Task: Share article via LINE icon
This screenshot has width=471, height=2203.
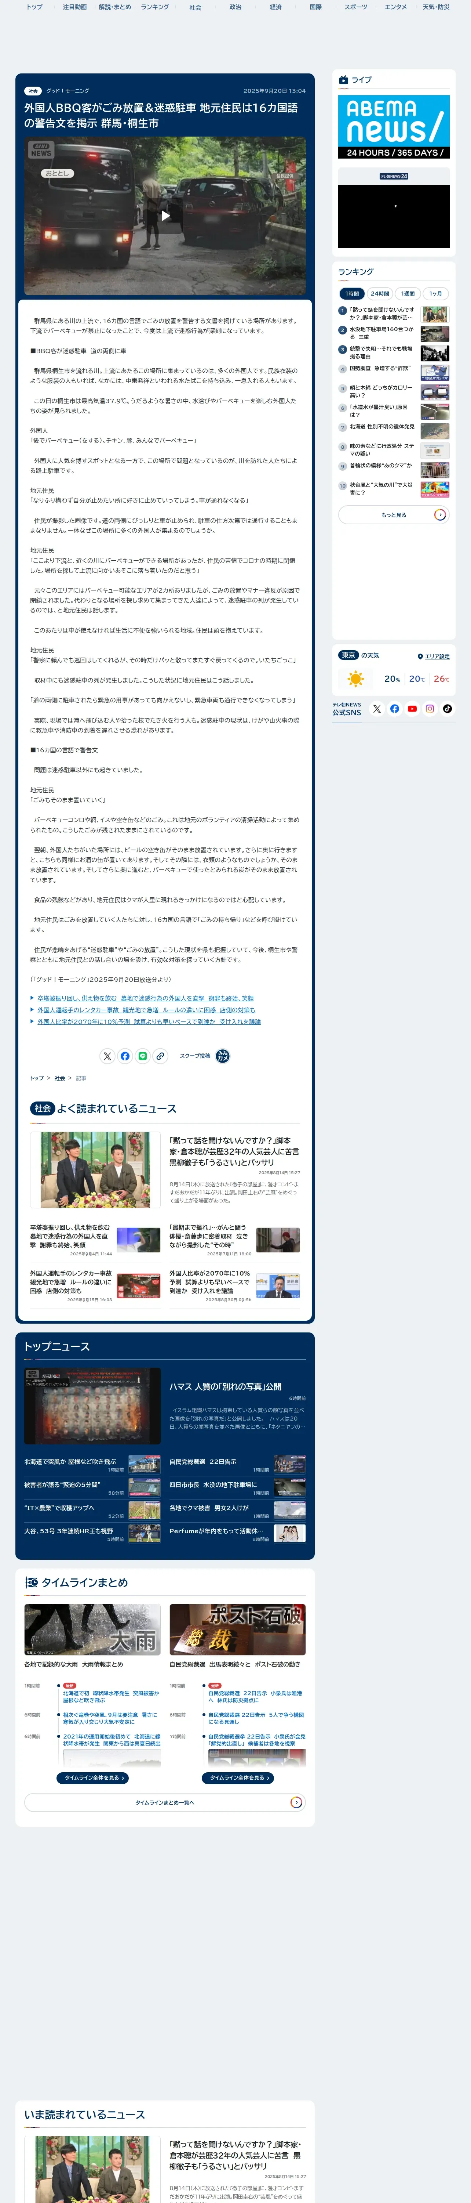Action: [143, 1056]
